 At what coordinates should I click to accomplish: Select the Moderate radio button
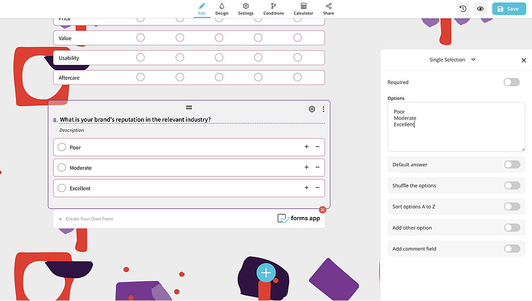pyautogui.click(x=62, y=168)
